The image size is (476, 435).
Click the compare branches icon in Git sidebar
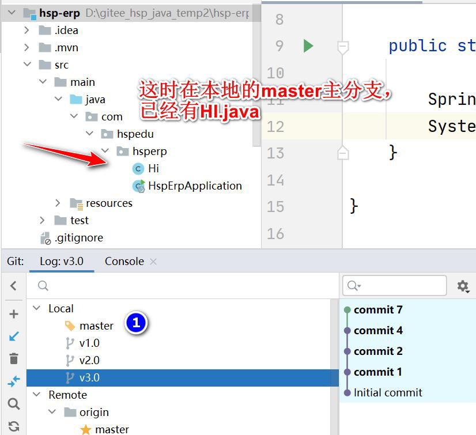click(x=14, y=381)
